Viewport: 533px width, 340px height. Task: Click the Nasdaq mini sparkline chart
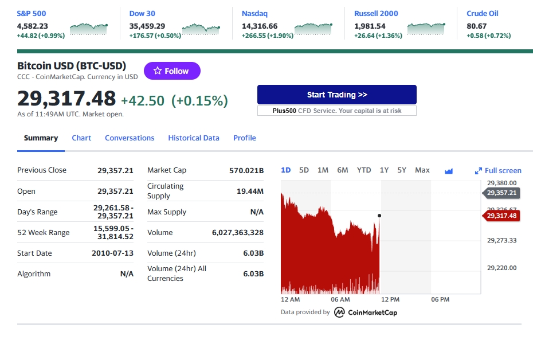click(x=313, y=28)
